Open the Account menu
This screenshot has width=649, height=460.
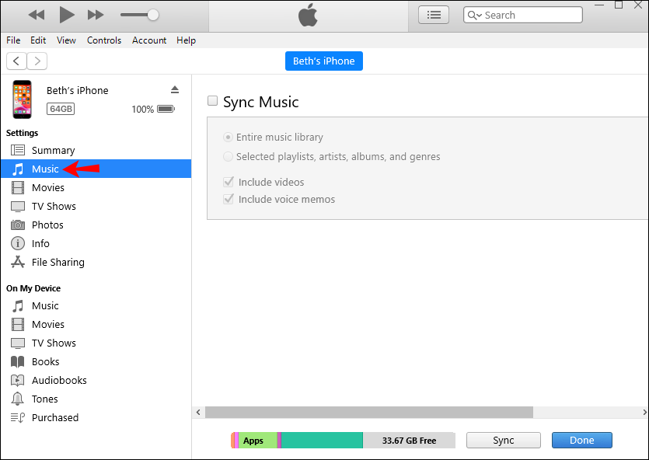(149, 40)
